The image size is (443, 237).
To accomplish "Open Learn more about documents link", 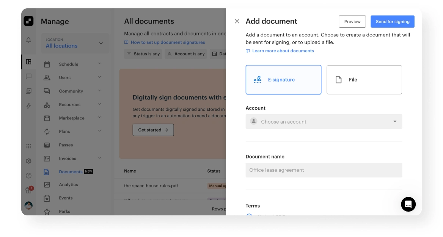I will tap(283, 51).
